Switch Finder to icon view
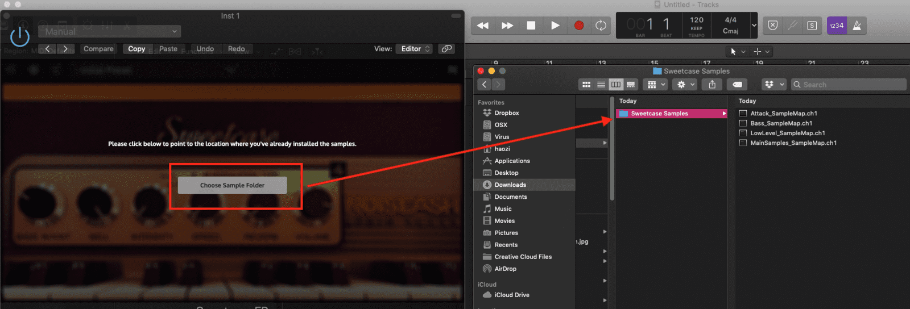This screenshot has height=309, width=910. tap(586, 85)
